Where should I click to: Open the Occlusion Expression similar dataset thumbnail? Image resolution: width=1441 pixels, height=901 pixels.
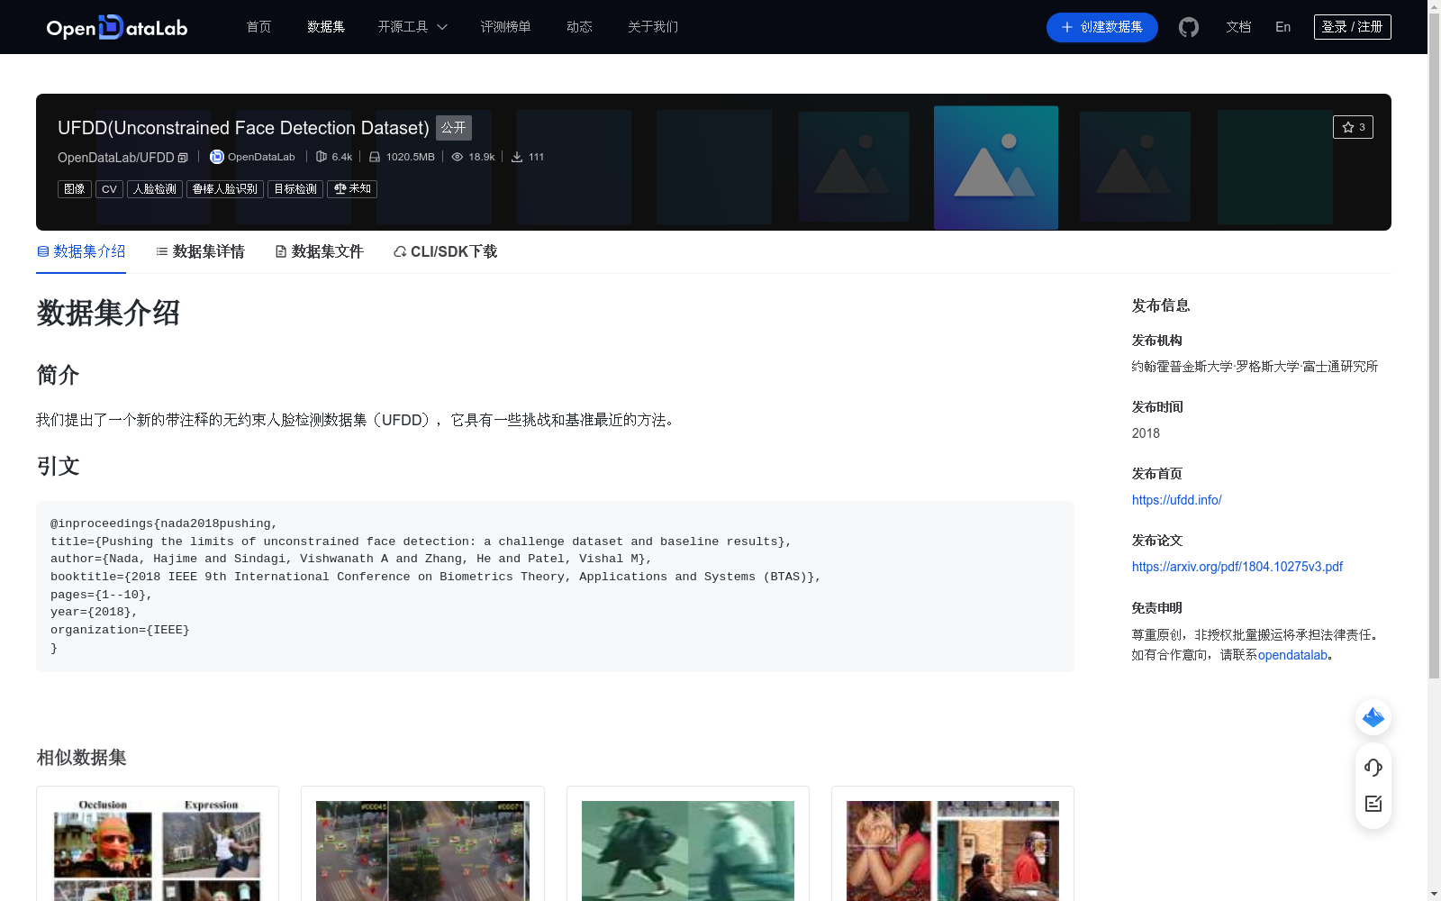coord(158,850)
